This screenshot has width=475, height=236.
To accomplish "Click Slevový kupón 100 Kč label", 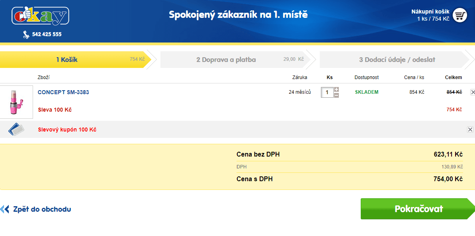I will point(67,130).
